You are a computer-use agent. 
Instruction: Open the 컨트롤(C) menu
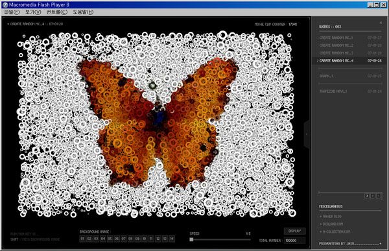click(57, 12)
